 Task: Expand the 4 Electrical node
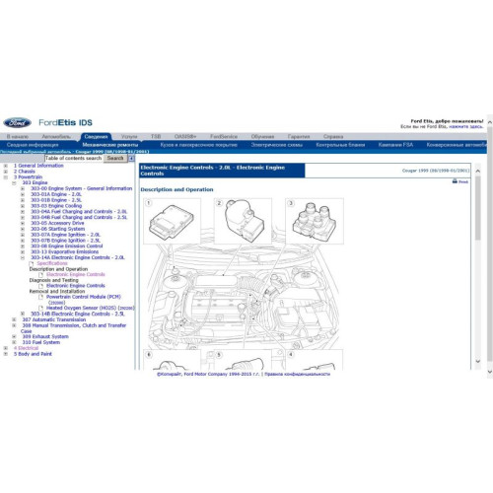tap(6, 348)
